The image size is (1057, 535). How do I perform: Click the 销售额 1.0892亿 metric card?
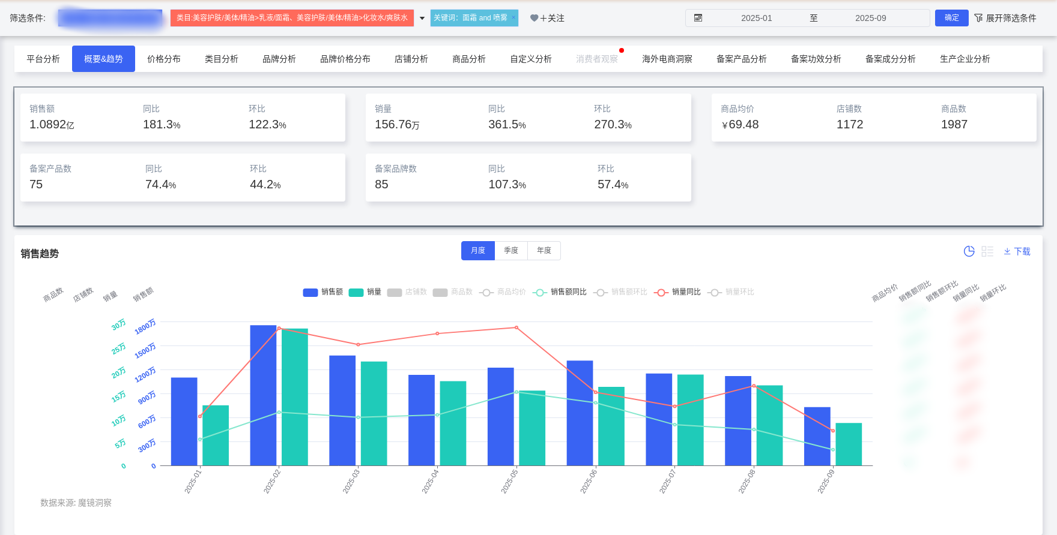pyautogui.click(x=183, y=118)
